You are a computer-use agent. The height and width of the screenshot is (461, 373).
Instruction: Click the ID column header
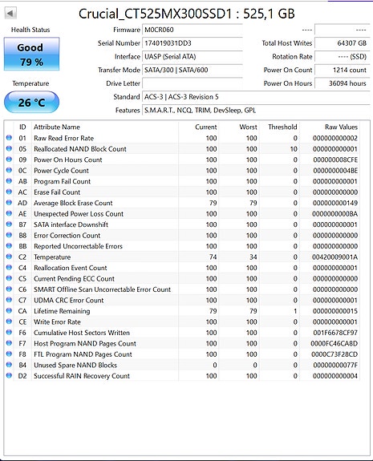tap(22, 127)
